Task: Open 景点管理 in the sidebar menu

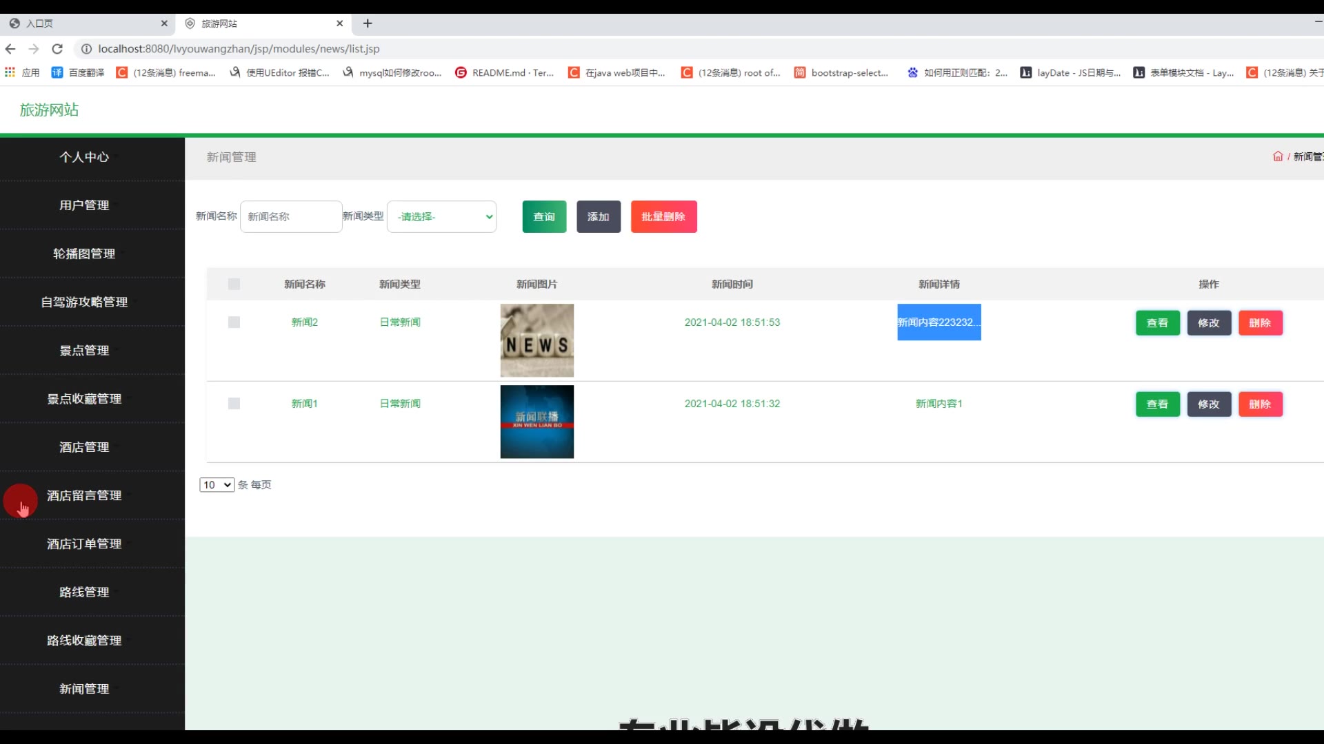Action: (84, 351)
